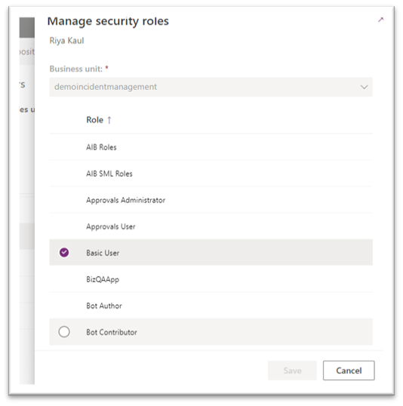The height and width of the screenshot is (406, 403).
Task: Click the Role sort ascending arrow
Action: 109,120
